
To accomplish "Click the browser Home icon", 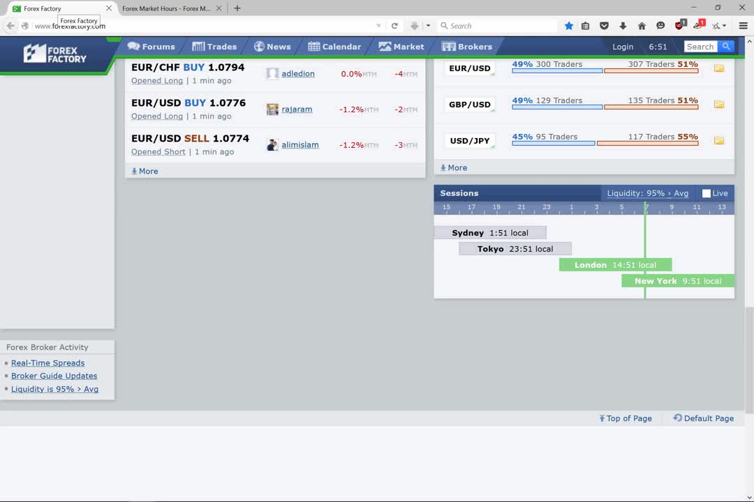I will pyautogui.click(x=642, y=26).
